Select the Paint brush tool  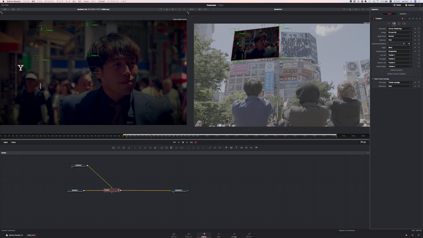[x=129, y=148]
